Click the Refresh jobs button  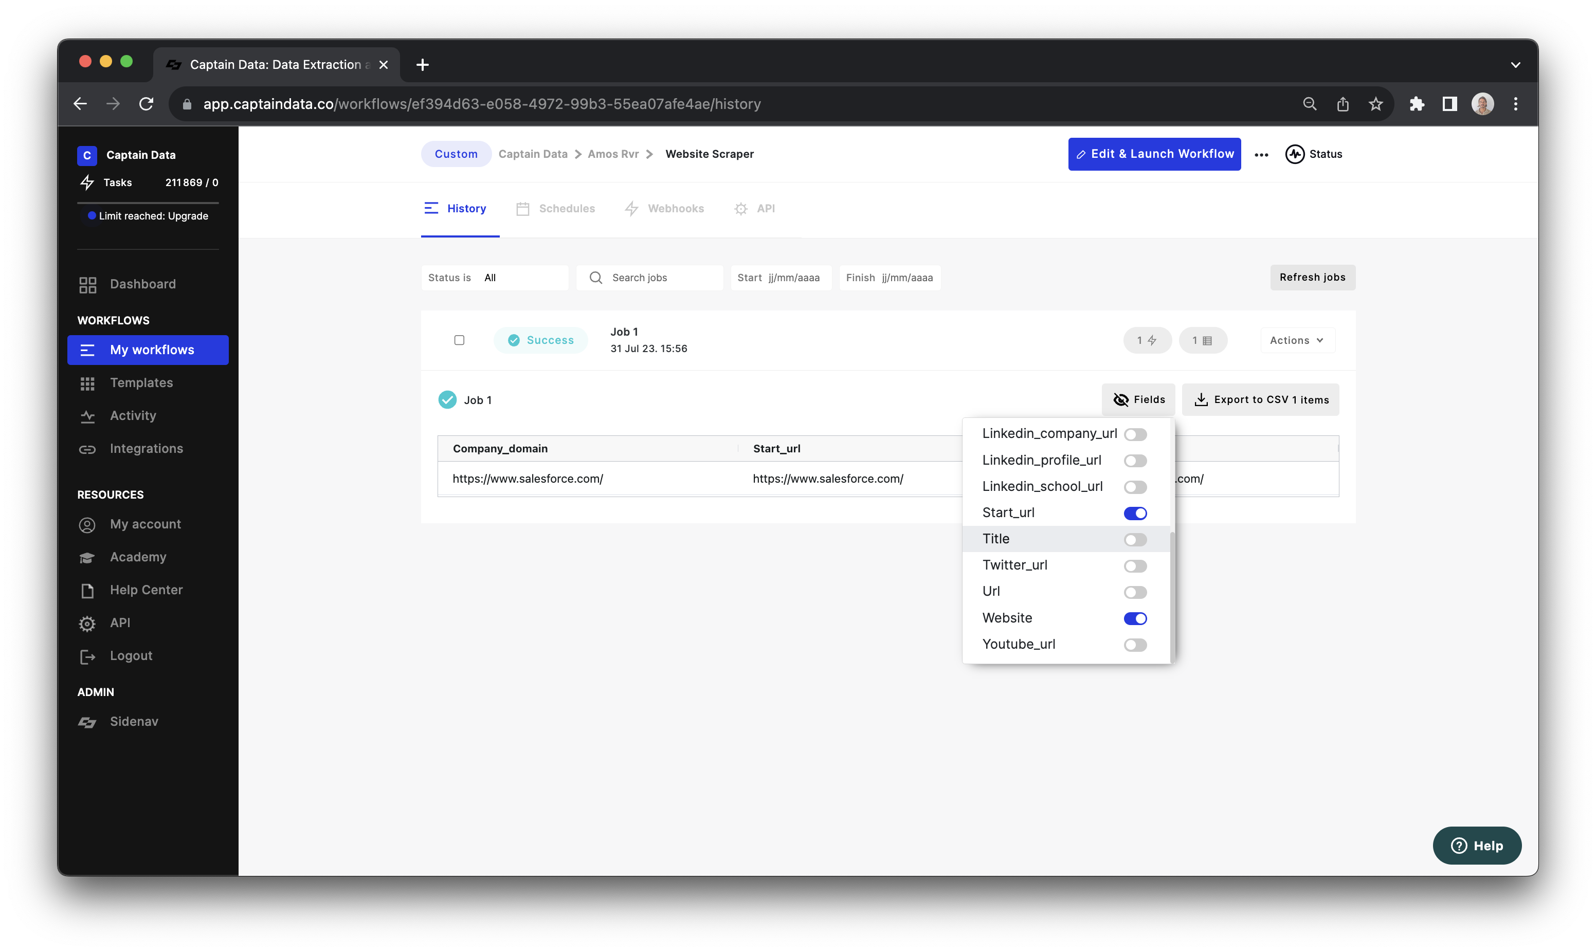pyautogui.click(x=1313, y=277)
